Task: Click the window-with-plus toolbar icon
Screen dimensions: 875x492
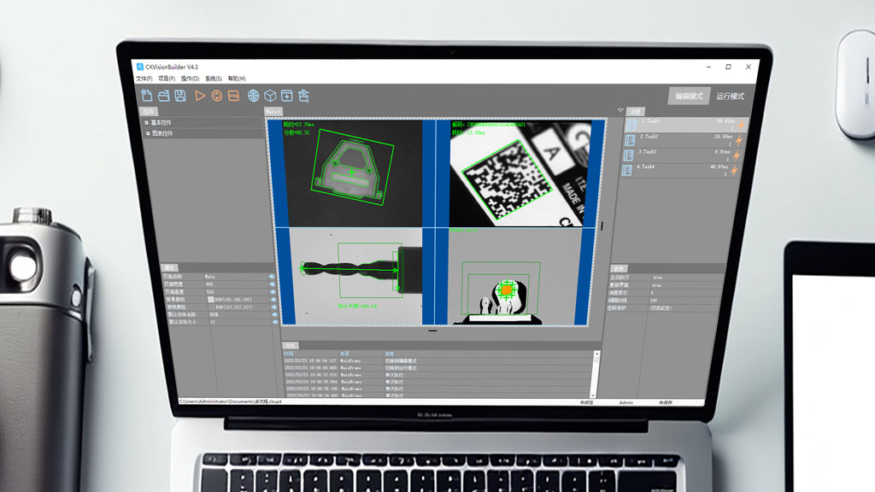Action: click(x=287, y=96)
